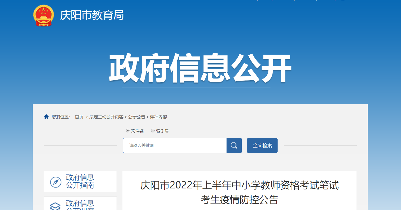Select the 文件名 radio button
The image size is (401, 210).
point(128,131)
